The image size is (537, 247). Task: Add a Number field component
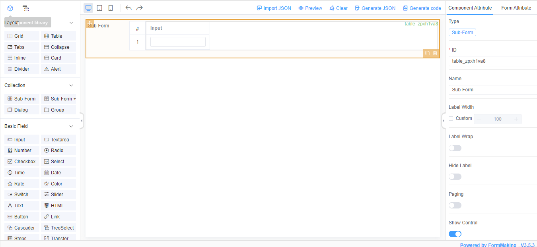(x=22, y=151)
